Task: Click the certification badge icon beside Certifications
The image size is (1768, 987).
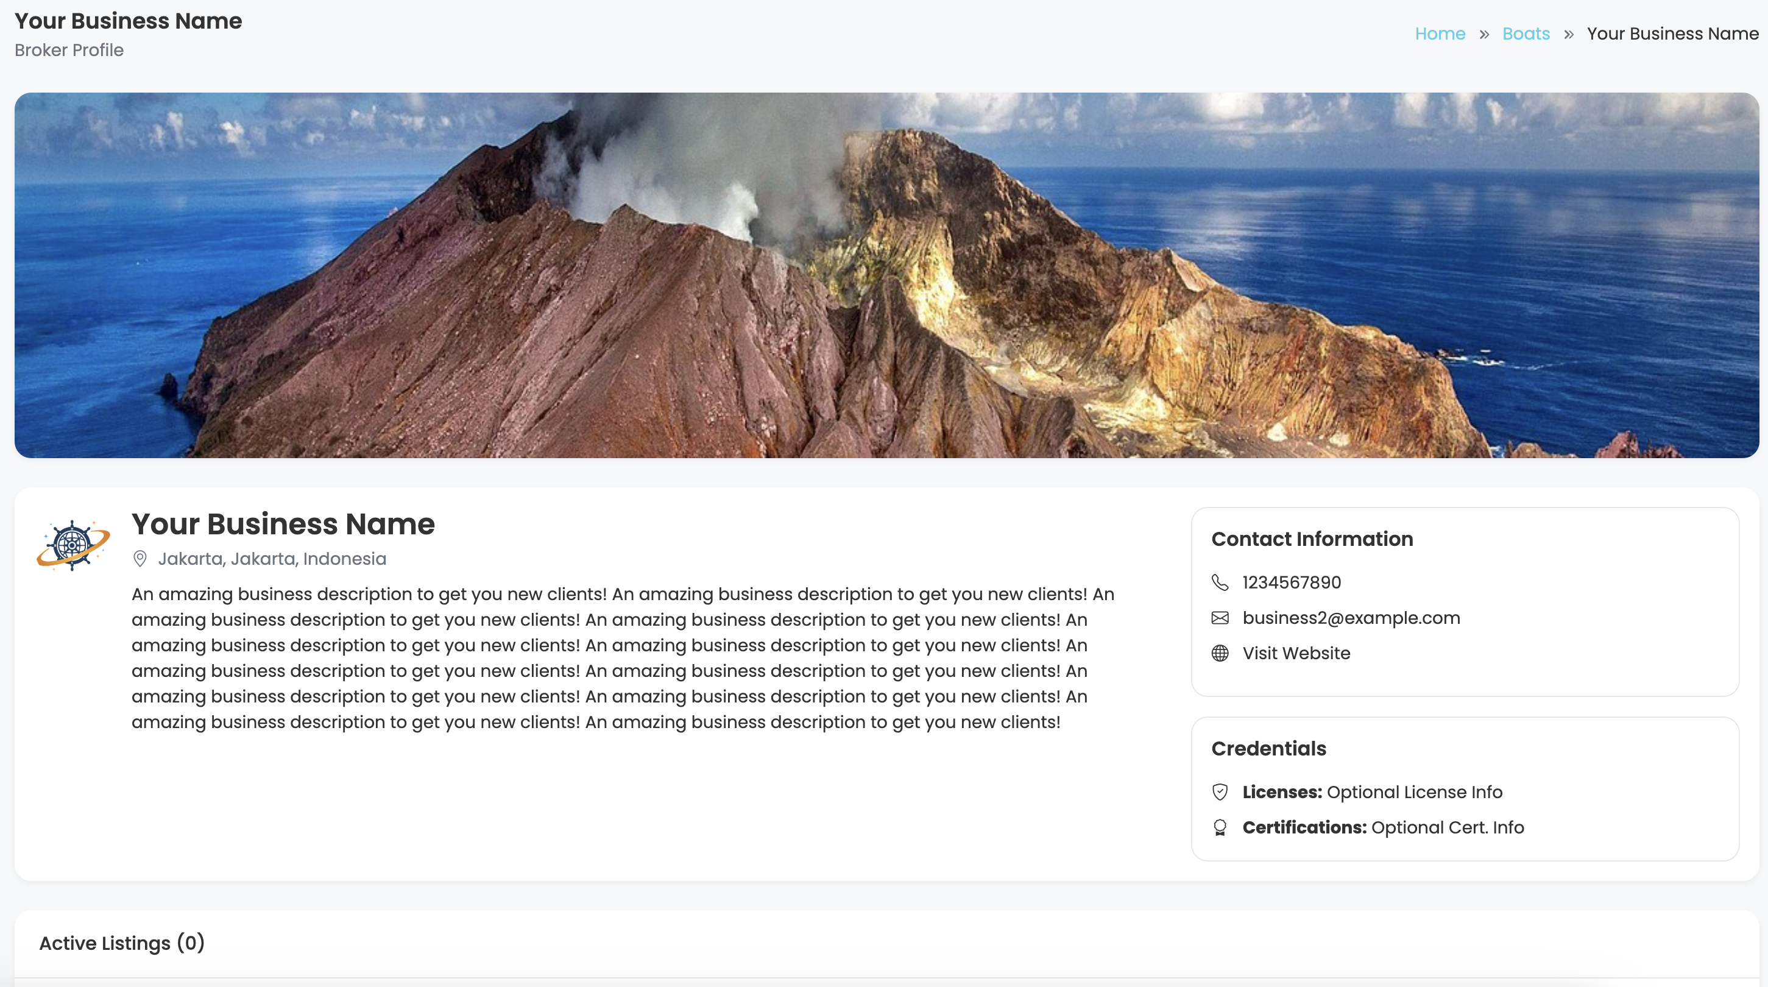Action: (x=1220, y=827)
